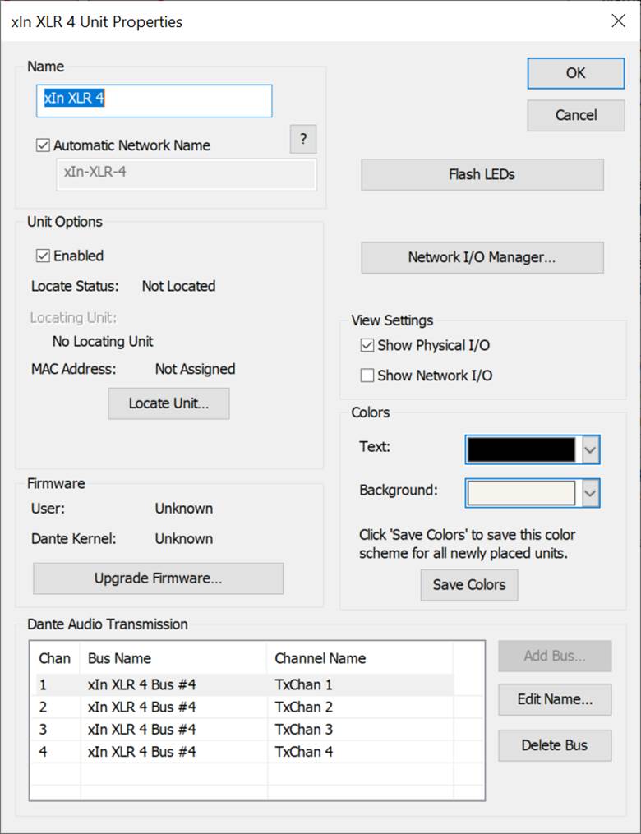
Task: Click Dante Kernel 'Unknown' value
Action: click(183, 539)
